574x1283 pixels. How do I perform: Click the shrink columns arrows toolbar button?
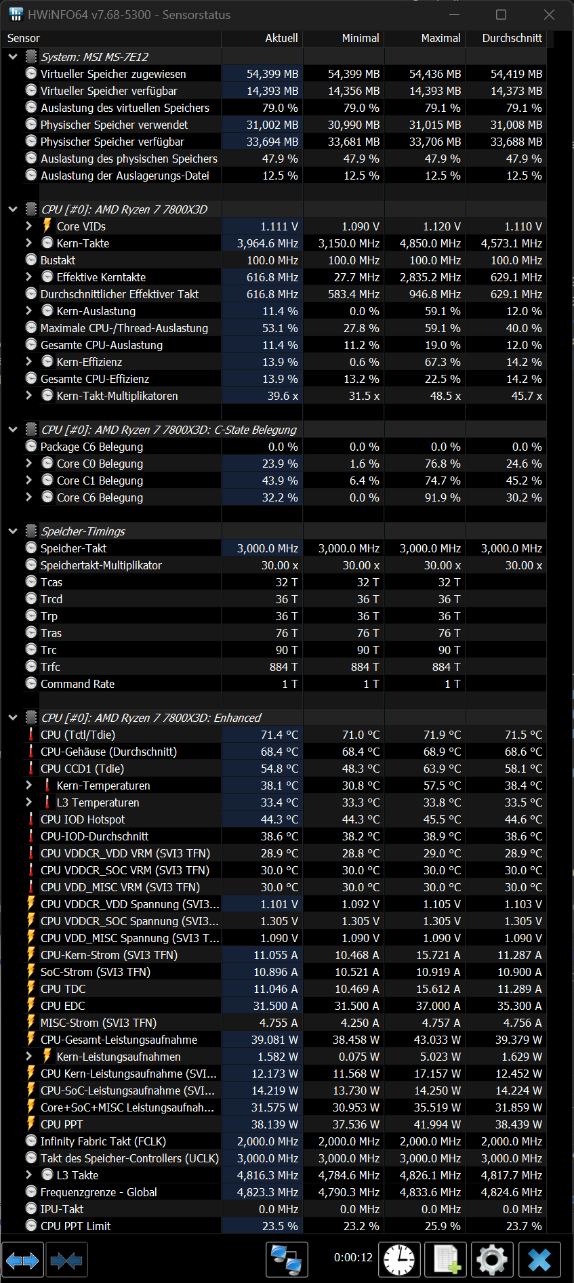(x=66, y=1261)
